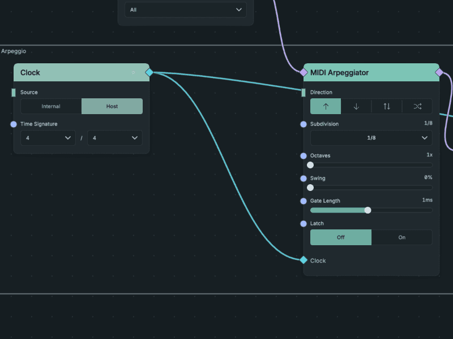Click the Source parameter port
The height and width of the screenshot is (339, 453).
[x=13, y=93]
